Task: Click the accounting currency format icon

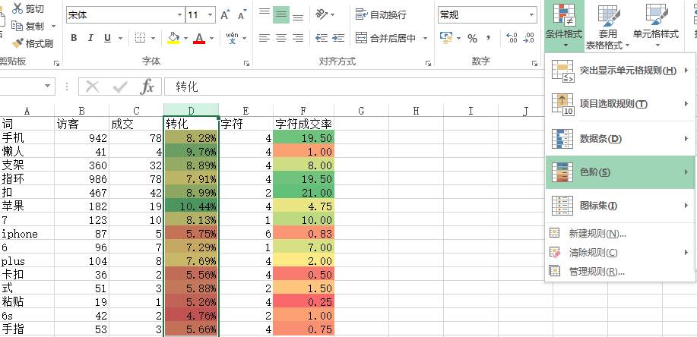Action: coord(446,38)
